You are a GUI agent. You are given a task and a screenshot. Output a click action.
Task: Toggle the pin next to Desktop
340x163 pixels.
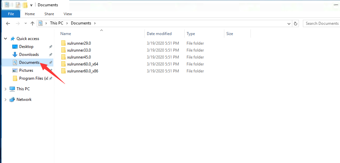(50, 47)
